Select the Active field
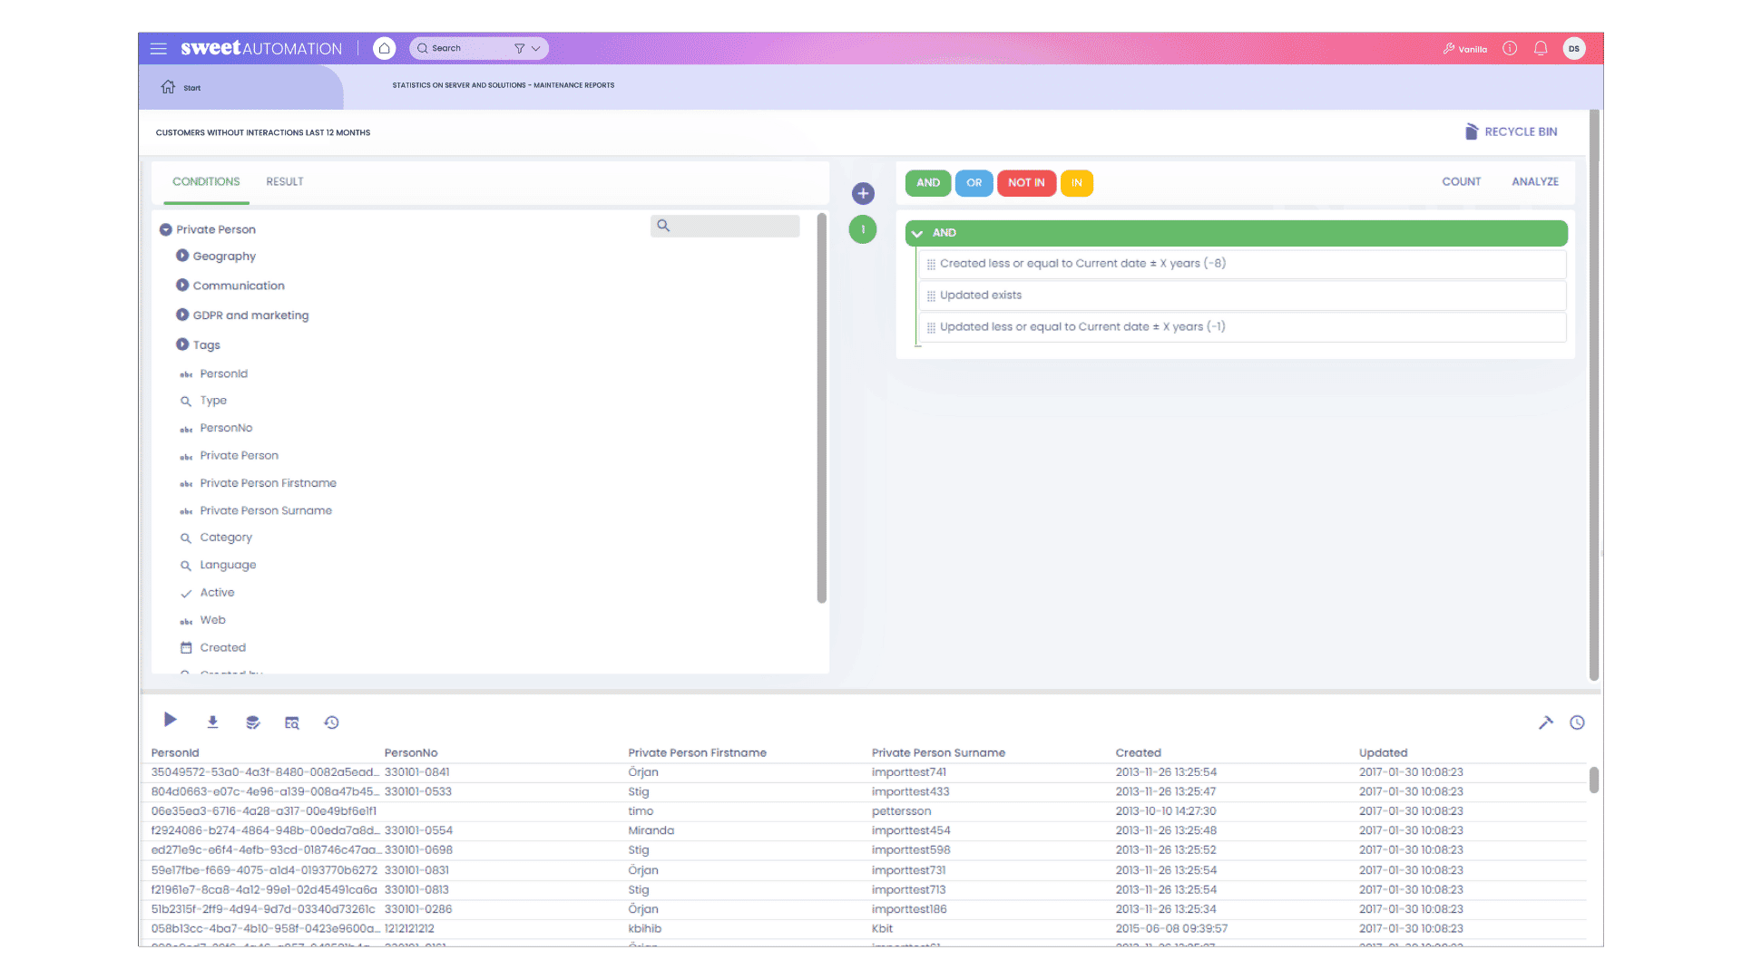Viewport: 1742px width, 979px height. click(217, 593)
